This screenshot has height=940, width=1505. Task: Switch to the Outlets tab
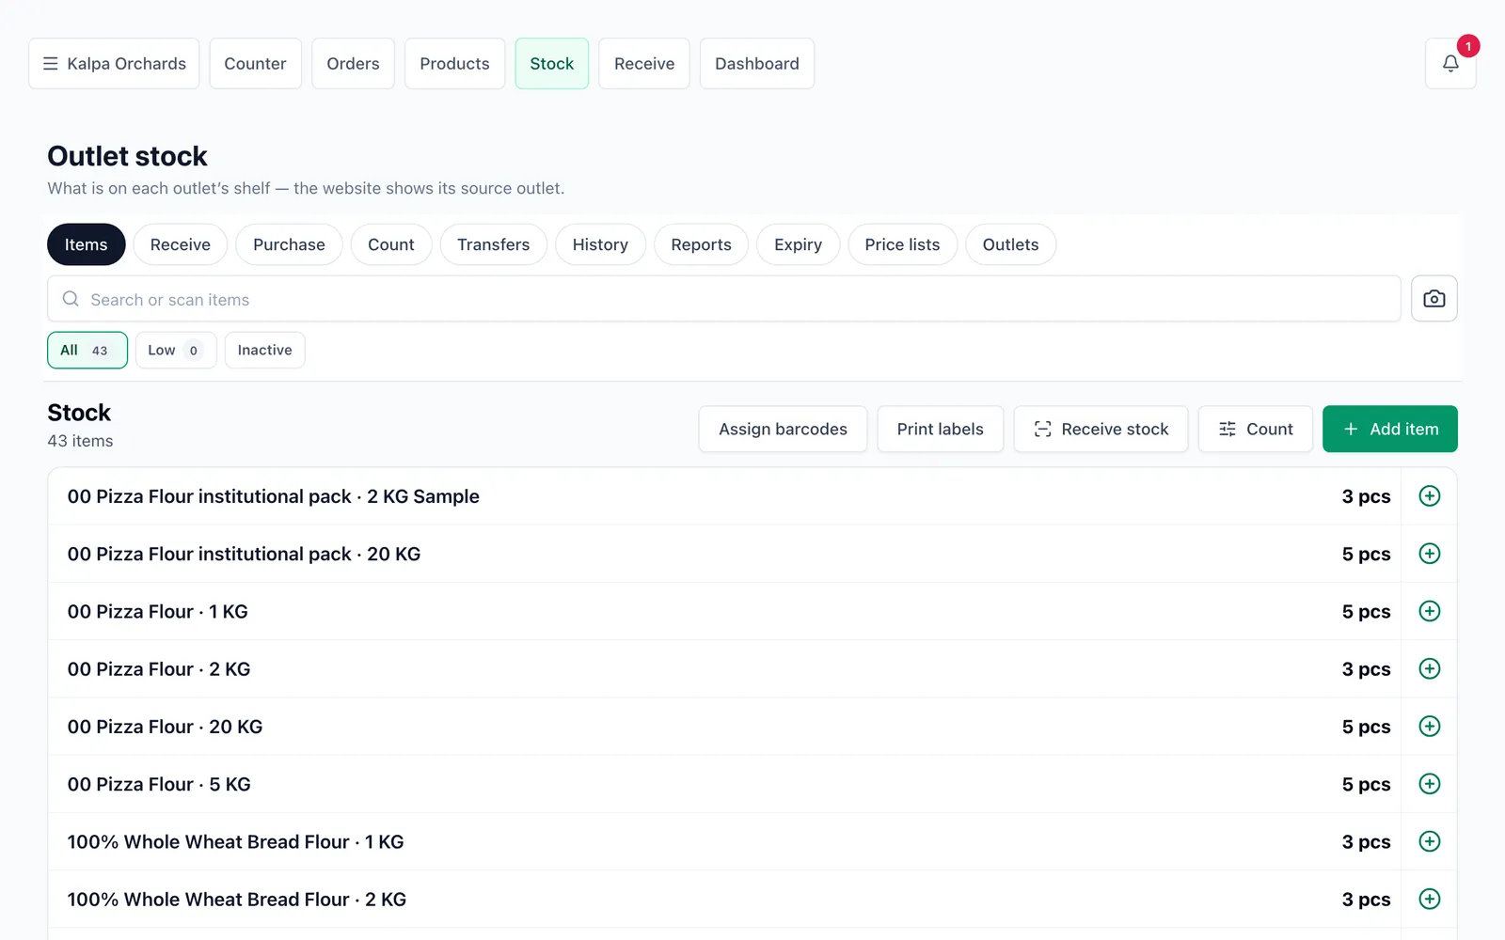coord(1010,244)
